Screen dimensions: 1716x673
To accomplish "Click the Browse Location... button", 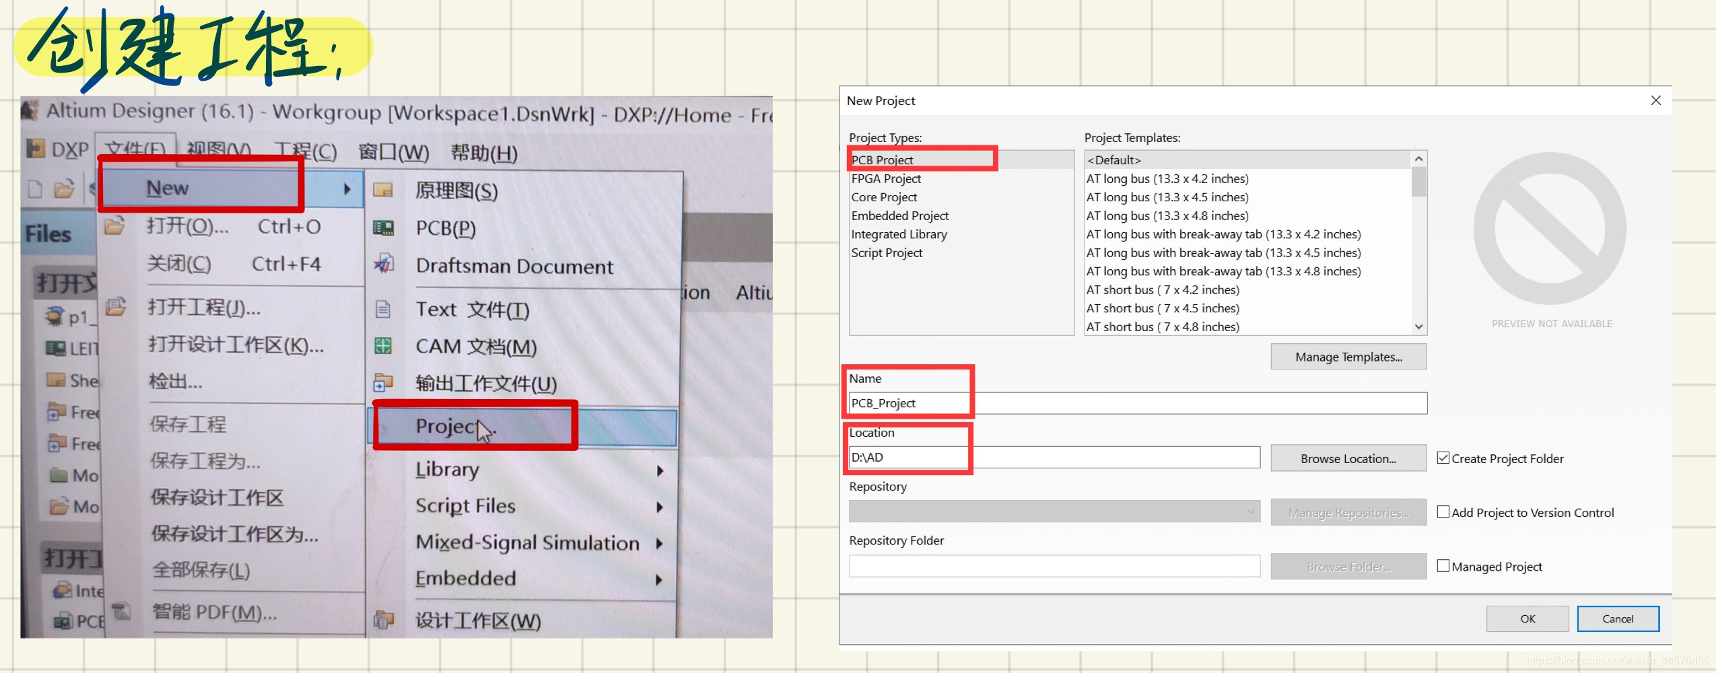I will click(1348, 458).
